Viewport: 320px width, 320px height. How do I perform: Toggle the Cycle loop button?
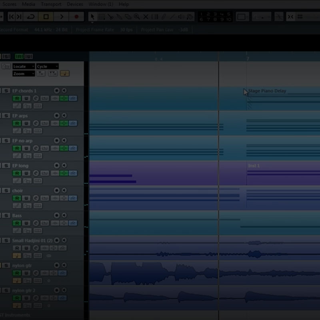click(31, 17)
